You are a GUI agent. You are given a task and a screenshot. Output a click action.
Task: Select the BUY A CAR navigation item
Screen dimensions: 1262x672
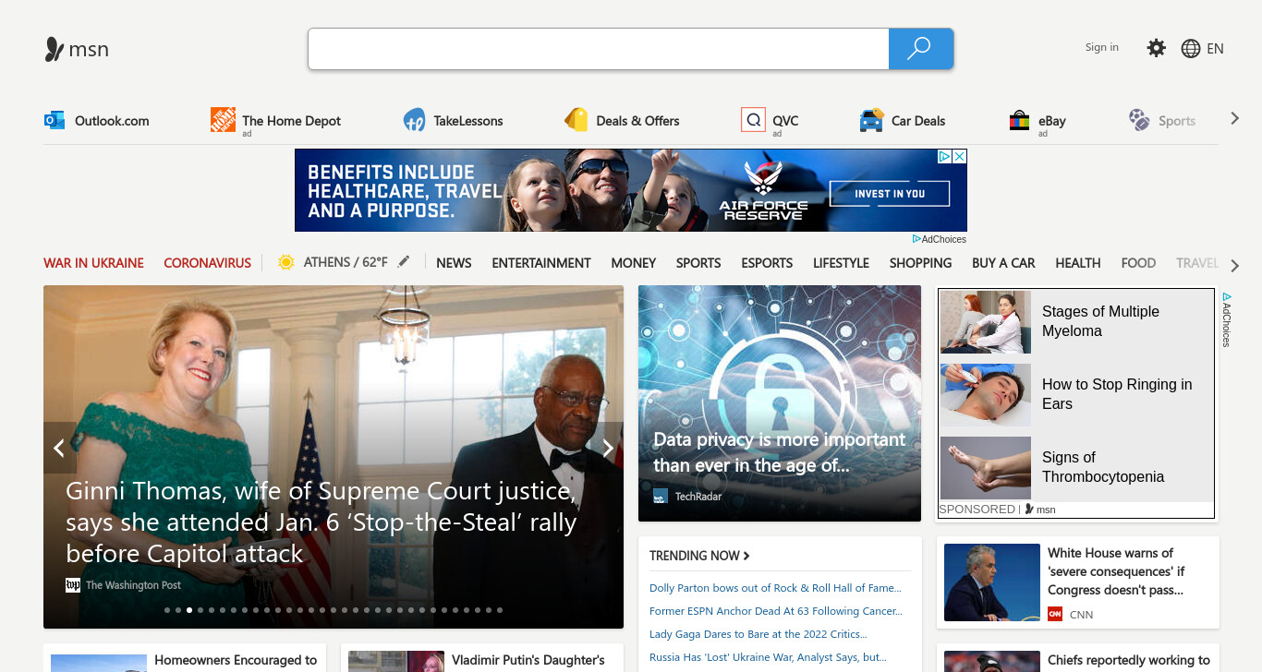tap(1003, 263)
